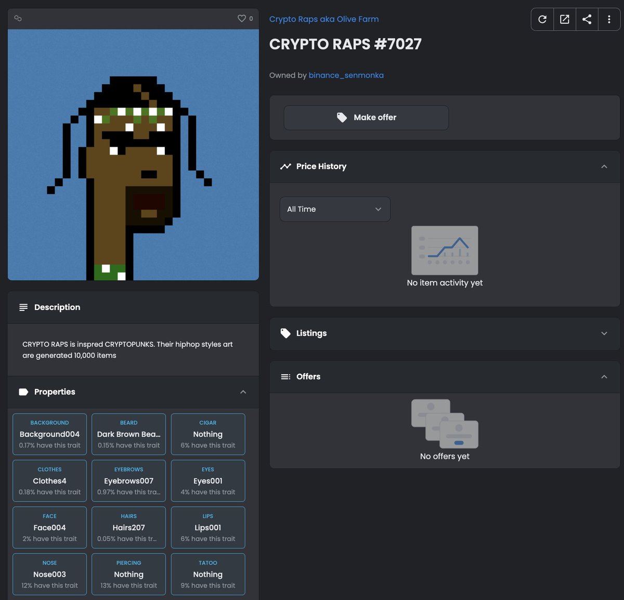Click the chain link icon above the image
The width and height of the screenshot is (624, 600).
click(x=18, y=18)
